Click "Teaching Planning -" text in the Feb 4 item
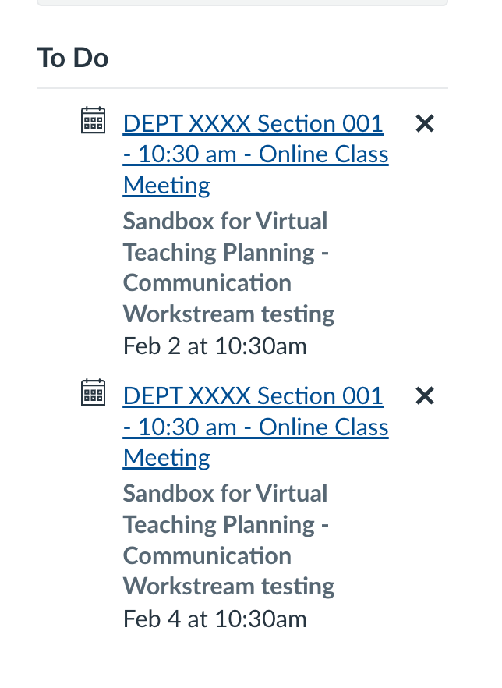The height and width of the screenshot is (688, 502). 226,525
